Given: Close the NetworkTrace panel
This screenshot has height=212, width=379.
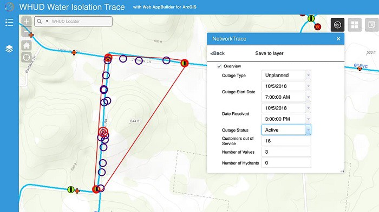Looking at the screenshot, I should pyautogui.click(x=338, y=38).
